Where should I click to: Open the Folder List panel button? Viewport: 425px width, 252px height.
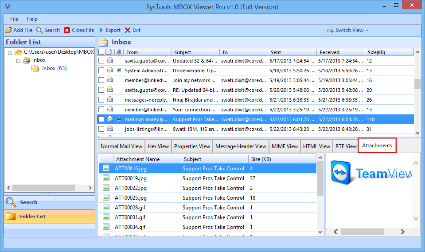click(x=49, y=217)
